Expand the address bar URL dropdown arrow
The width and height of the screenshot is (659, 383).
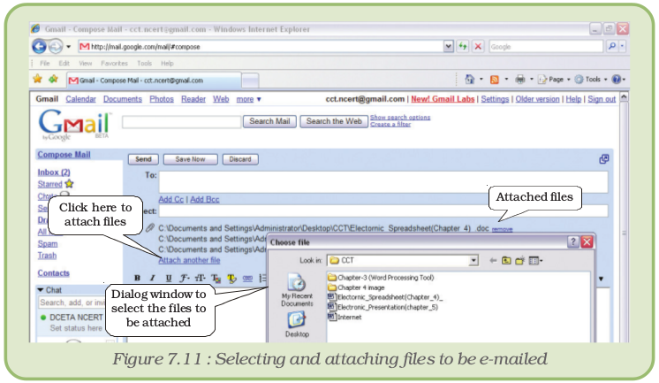pyautogui.click(x=449, y=46)
